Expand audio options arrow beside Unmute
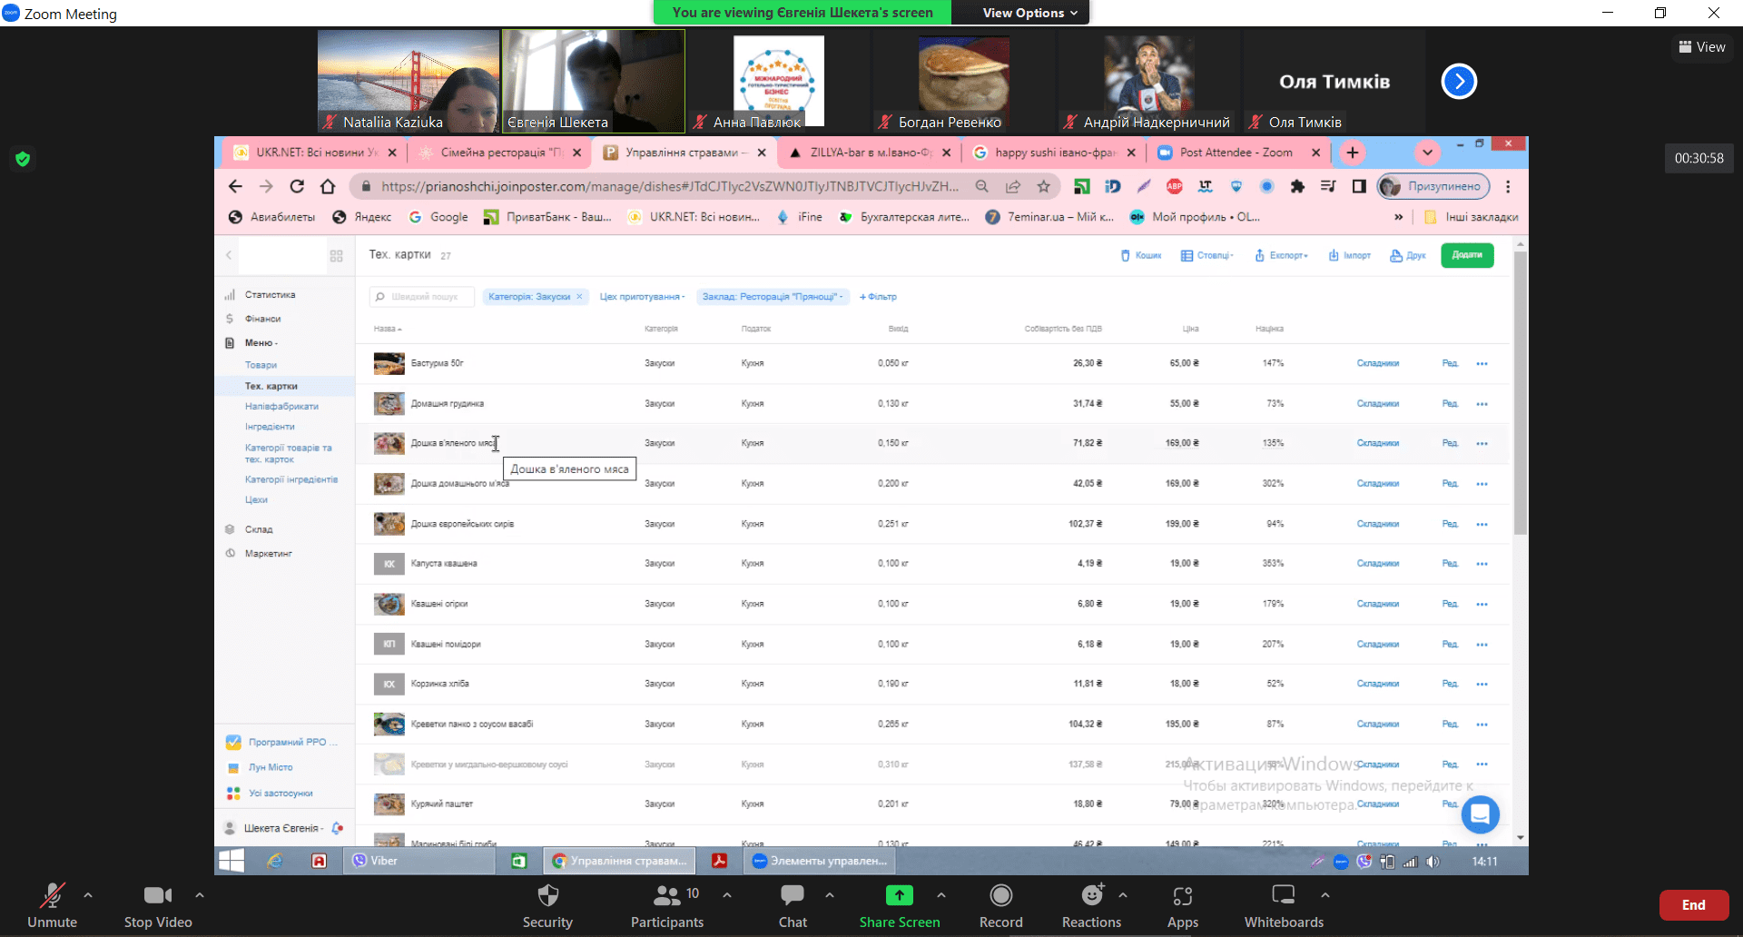 (88, 895)
